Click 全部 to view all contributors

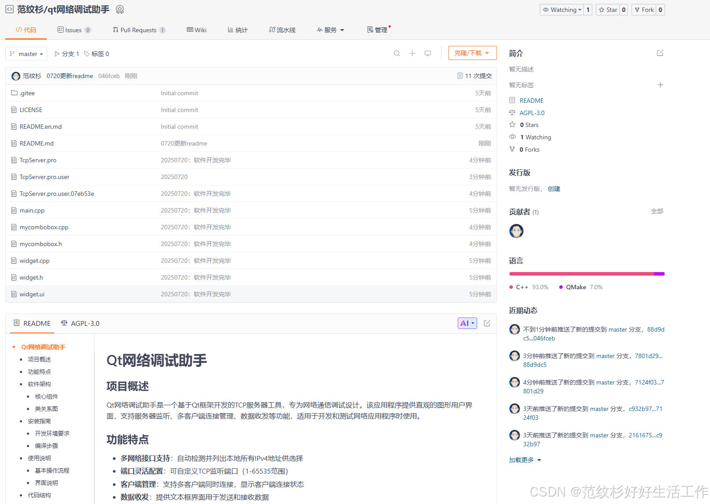coord(657,211)
